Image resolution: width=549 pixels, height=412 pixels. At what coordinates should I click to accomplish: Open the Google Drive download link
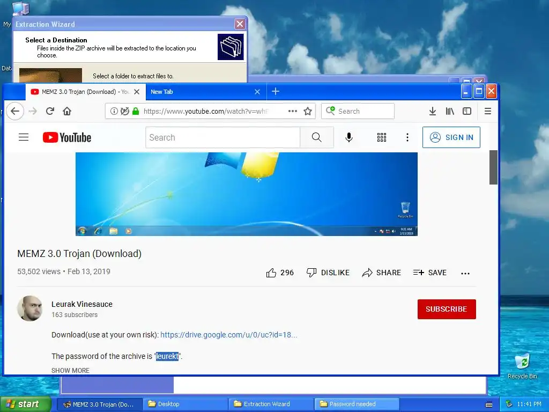(x=228, y=335)
